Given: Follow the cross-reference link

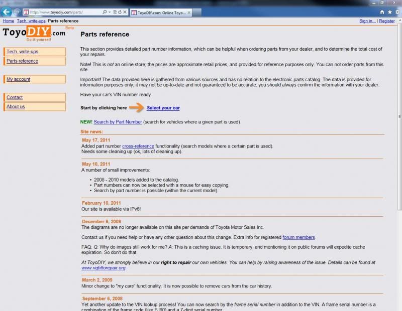Looking at the screenshot, I should [138, 146].
